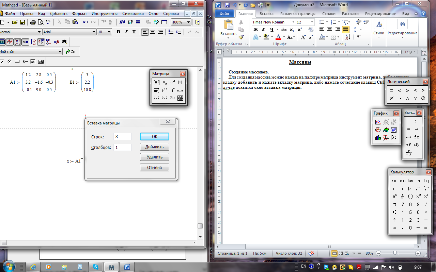Toggle show paragraph marks ¶ in Word
This screenshot has height=272, width=436.
tap(359, 37)
